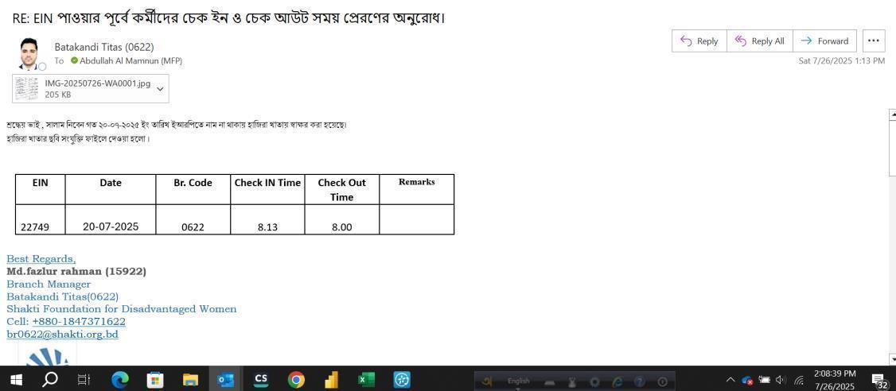Open Excel from the taskbar

click(x=366, y=380)
